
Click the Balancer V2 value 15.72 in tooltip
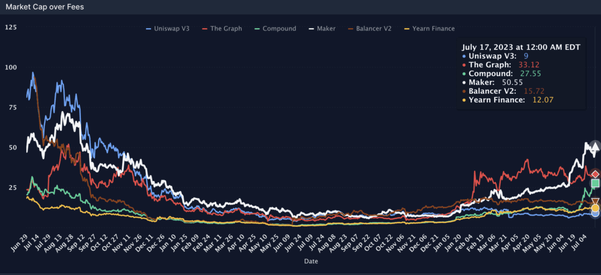[534, 91]
